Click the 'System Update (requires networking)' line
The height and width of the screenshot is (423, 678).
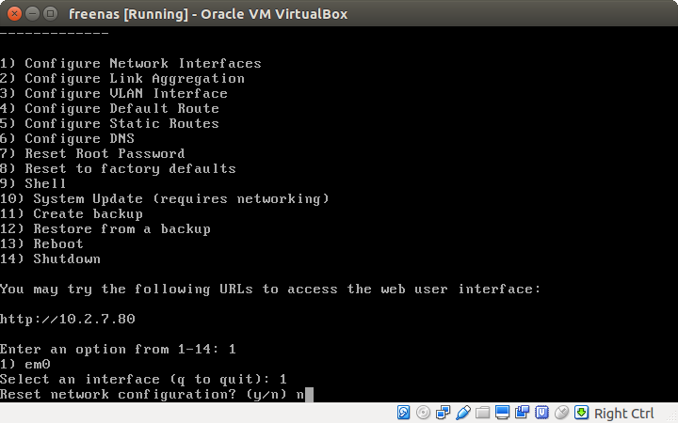point(165,199)
